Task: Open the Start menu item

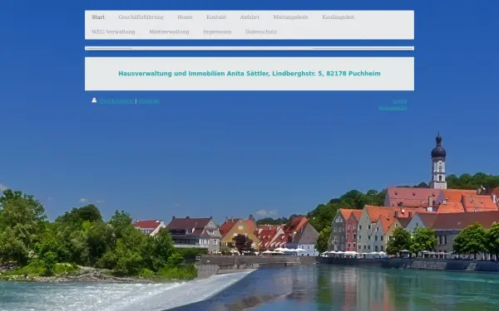Action: [x=98, y=17]
